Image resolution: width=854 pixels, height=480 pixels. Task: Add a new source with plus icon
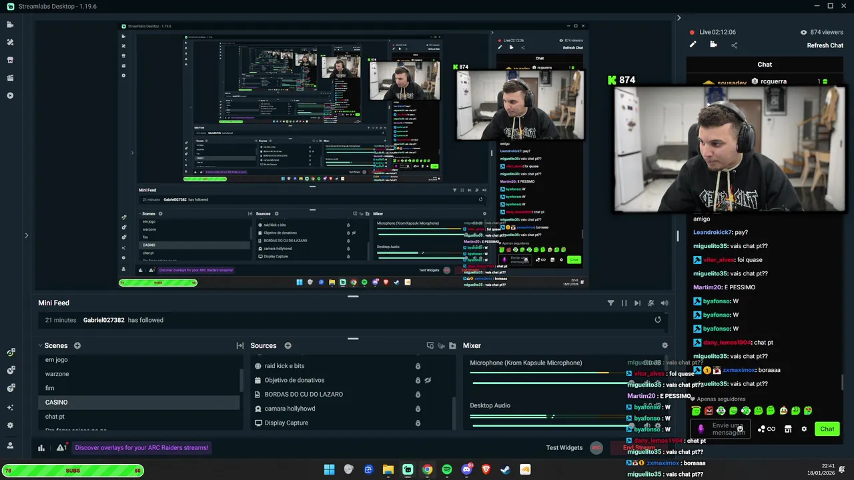click(x=288, y=345)
